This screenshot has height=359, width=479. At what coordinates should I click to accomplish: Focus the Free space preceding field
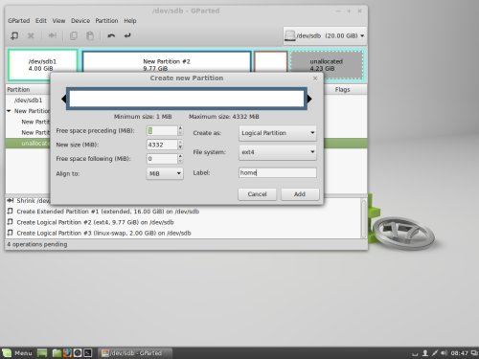[x=162, y=130]
